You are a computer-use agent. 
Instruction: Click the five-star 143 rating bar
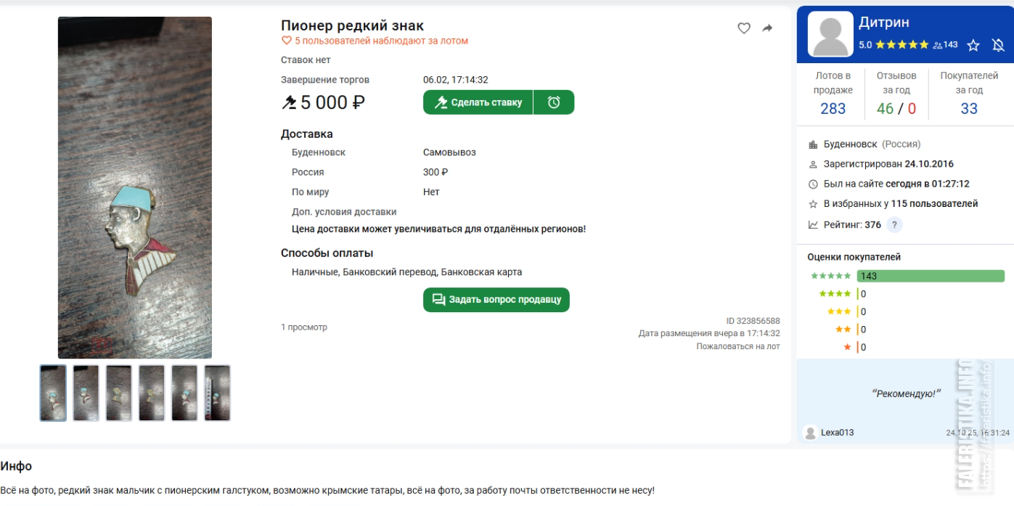930,276
